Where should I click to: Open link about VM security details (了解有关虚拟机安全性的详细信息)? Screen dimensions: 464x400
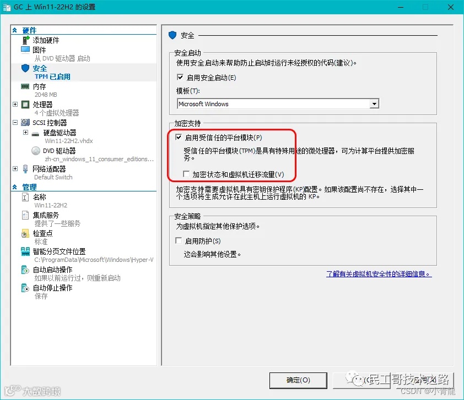click(379, 274)
